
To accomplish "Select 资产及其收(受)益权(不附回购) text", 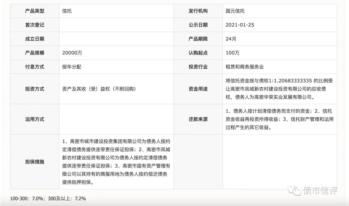I will 99,89.
